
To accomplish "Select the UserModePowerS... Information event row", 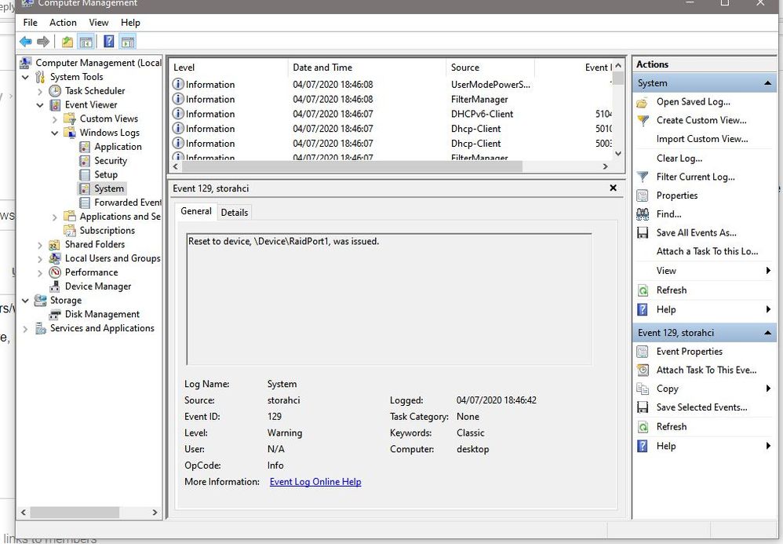I will coord(391,85).
